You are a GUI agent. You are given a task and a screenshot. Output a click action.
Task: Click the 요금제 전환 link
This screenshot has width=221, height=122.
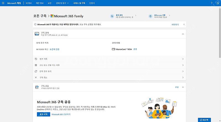tap(54, 49)
